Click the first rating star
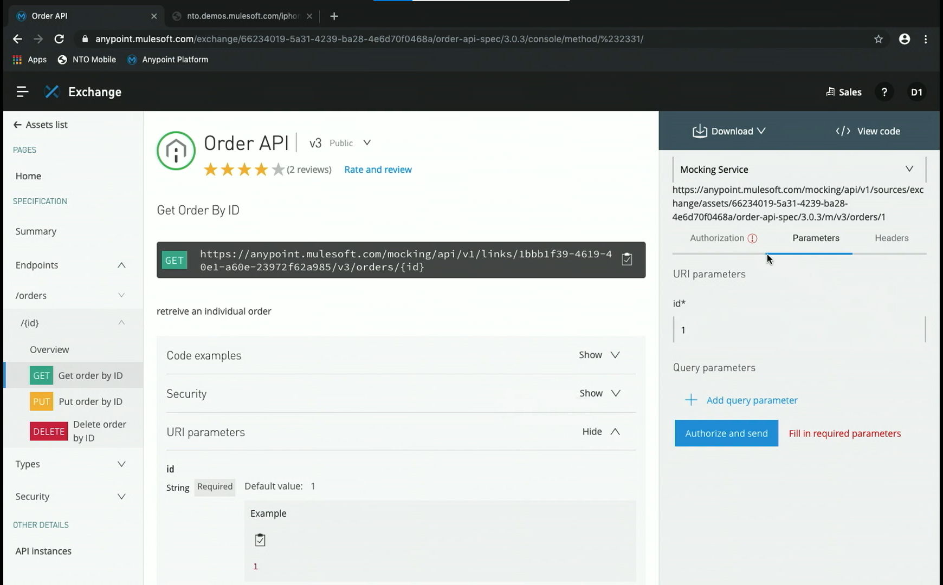 [x=210, y=170]
